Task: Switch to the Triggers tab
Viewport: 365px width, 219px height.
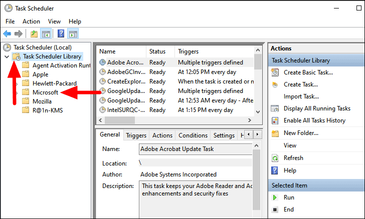Action: 136,135
